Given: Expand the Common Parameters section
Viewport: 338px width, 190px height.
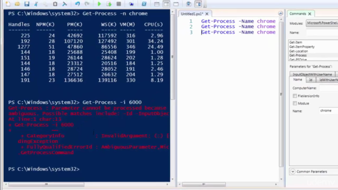Looking at the screenshot, I should [293, 172].
